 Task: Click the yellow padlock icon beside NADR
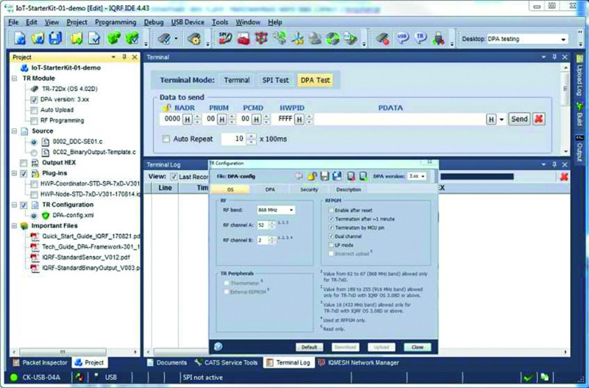[167, 108]
